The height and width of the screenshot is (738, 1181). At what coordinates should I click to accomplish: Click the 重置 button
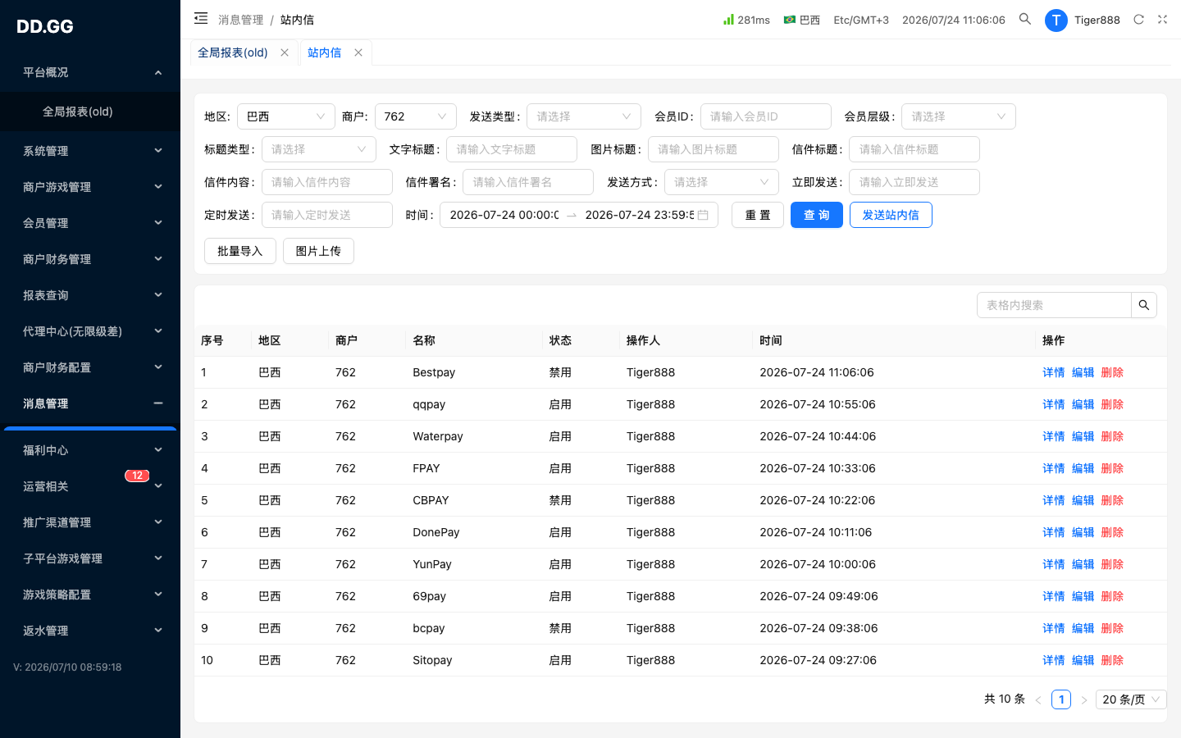pyautogui.click(x=758, y=215)
